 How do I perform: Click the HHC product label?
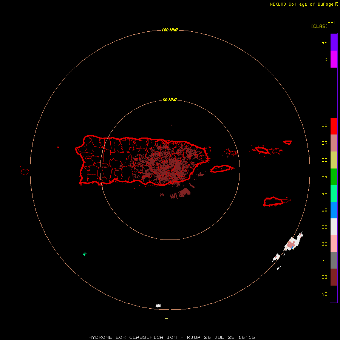[x=332, y=23]
